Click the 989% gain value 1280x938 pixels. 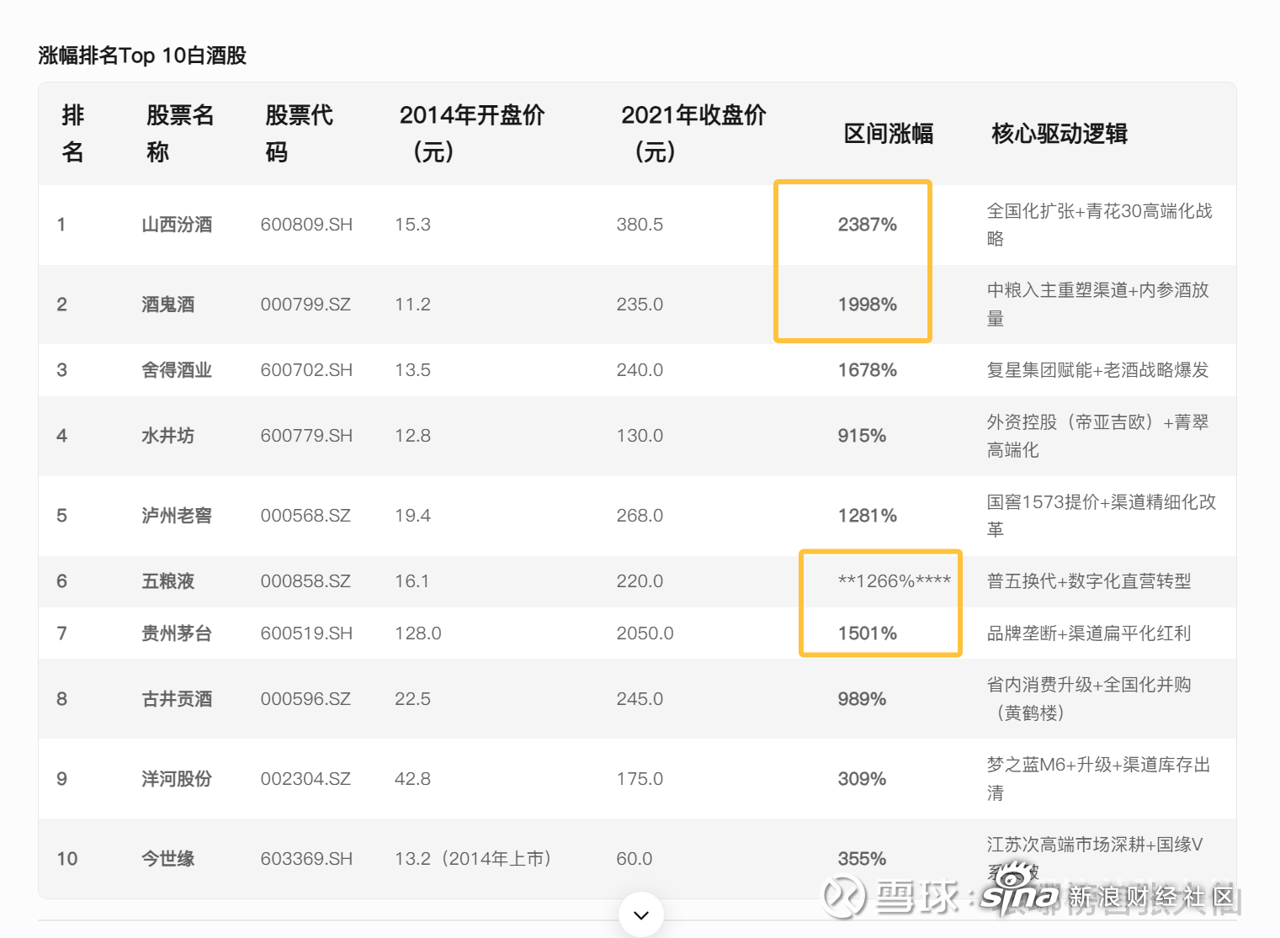coord(862,699)
